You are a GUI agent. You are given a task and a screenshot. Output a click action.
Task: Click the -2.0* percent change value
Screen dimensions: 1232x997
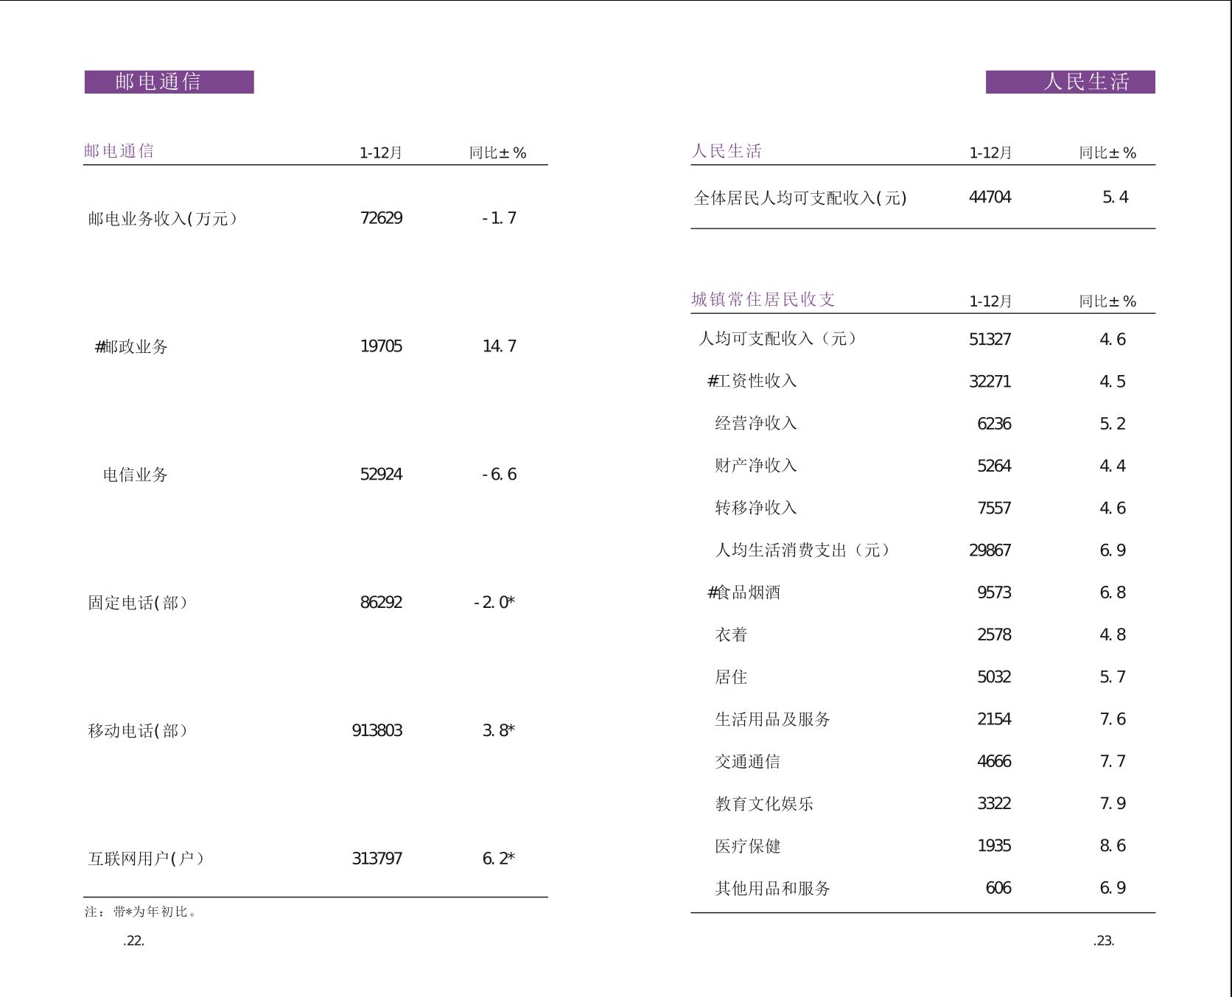[494, 603]
